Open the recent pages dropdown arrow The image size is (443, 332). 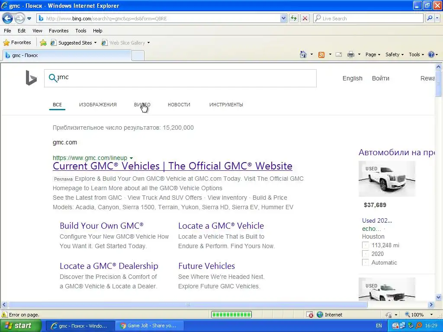[29, 19]
